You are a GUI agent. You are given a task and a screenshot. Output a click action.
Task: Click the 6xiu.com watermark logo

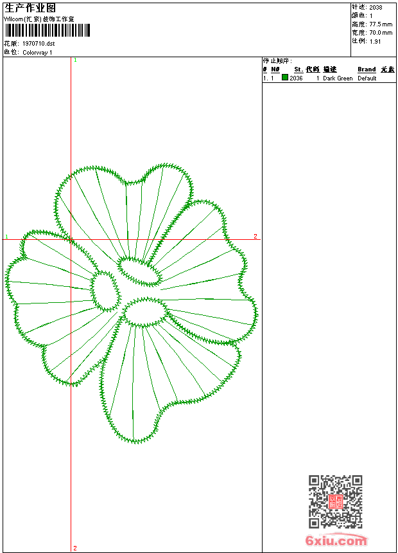(x=336, y=541)
